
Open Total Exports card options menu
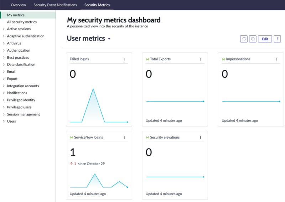tap(201, 59)
